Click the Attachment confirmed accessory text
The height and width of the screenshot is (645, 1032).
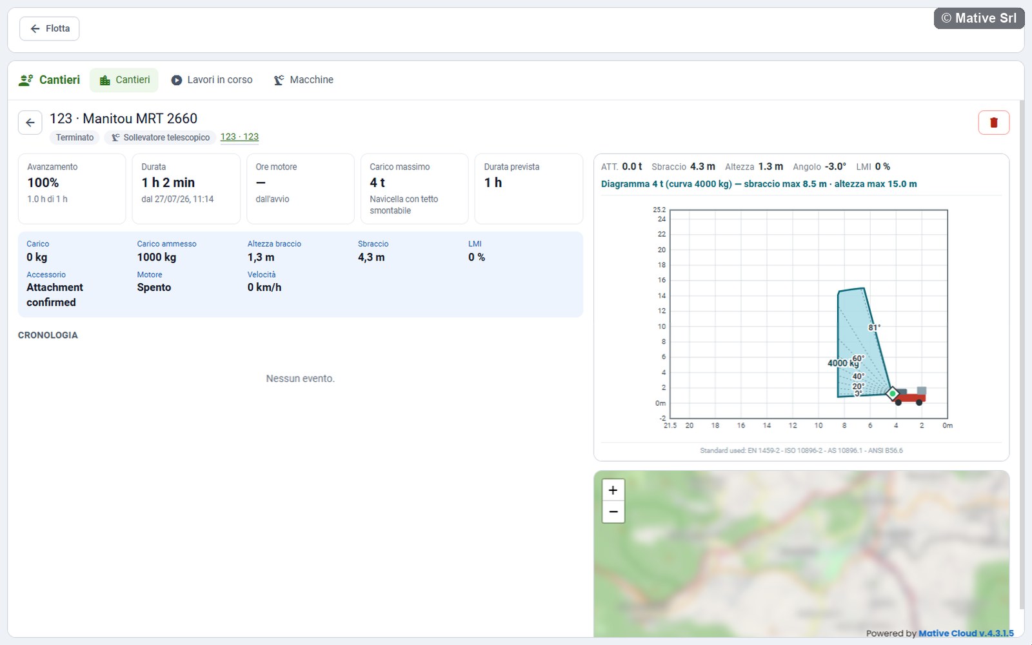(x=55, y=295)
